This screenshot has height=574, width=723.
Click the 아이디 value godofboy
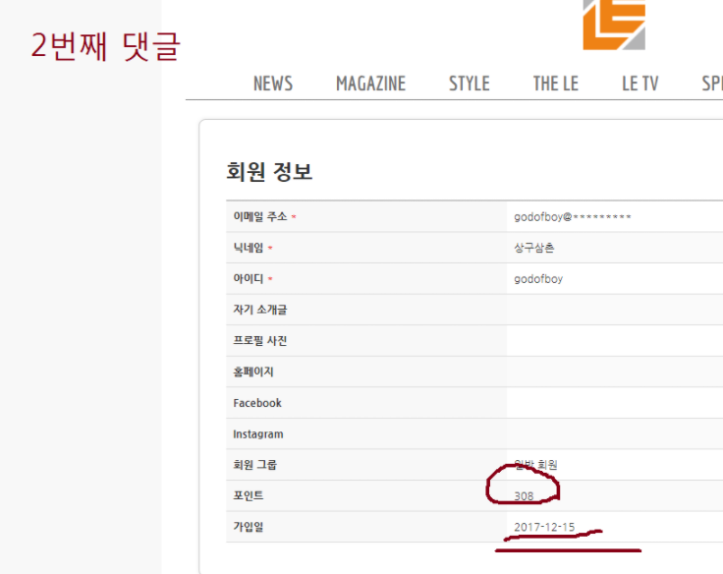pos(538,279)
